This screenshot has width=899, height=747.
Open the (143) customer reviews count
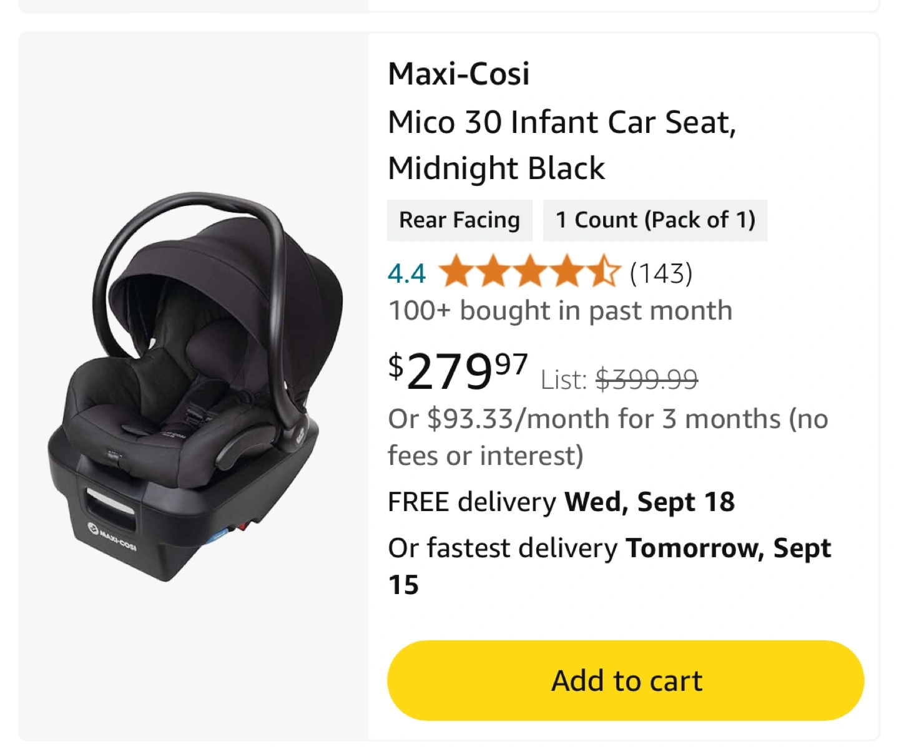(x=661, y=273)
